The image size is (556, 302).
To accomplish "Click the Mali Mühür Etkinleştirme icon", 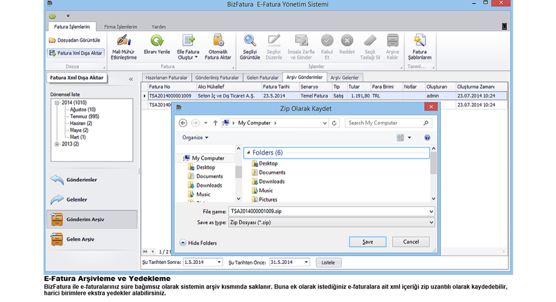I will click(124, 42).
